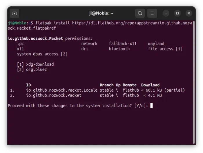Click the xdg-download footnote line
203x153 pixels.
pos(35,64)
